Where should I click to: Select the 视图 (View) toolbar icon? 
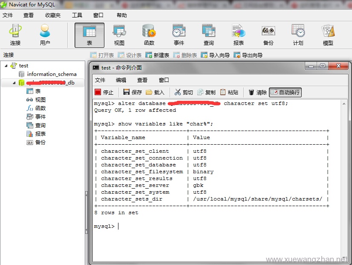[x=119, y=35]
